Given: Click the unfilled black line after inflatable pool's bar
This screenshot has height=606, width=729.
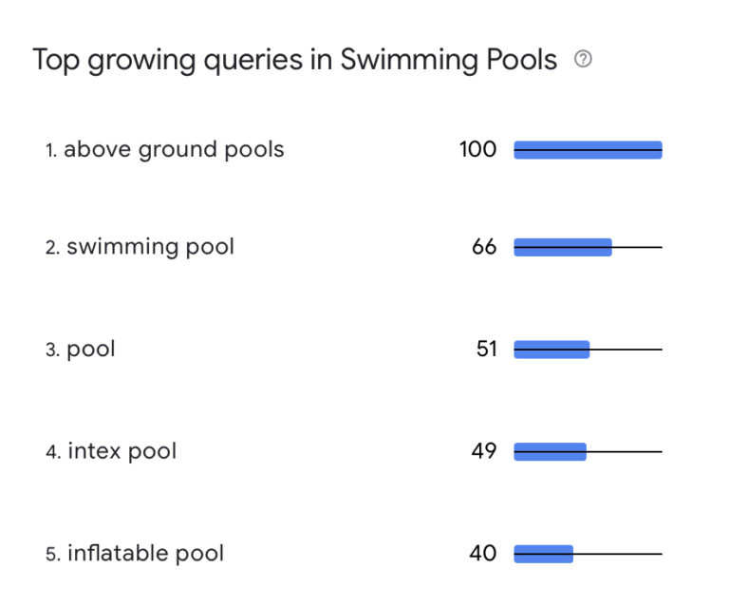Looking at the screenshot, I should tap(618, 553).
